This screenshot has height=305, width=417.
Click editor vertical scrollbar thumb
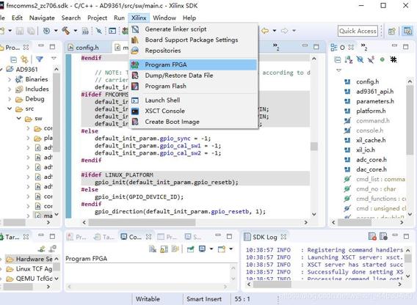[314, 147]
